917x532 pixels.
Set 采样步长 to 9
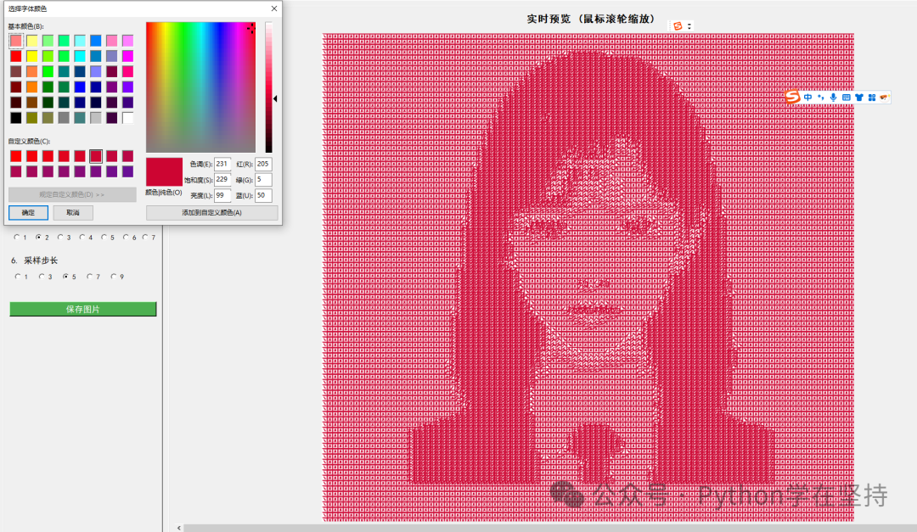click(114, 276)
